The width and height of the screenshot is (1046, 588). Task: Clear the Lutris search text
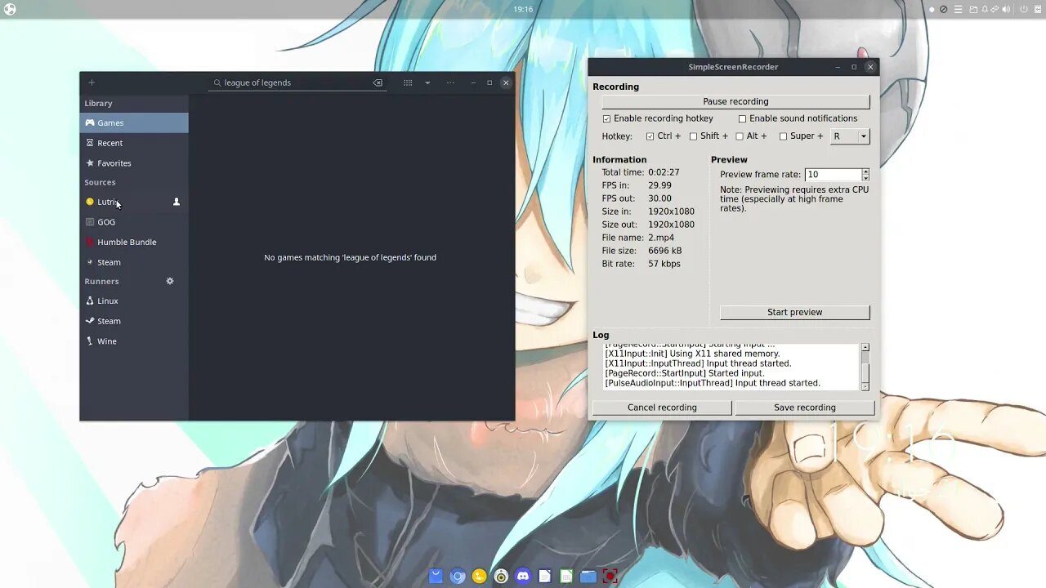point(378,82)
